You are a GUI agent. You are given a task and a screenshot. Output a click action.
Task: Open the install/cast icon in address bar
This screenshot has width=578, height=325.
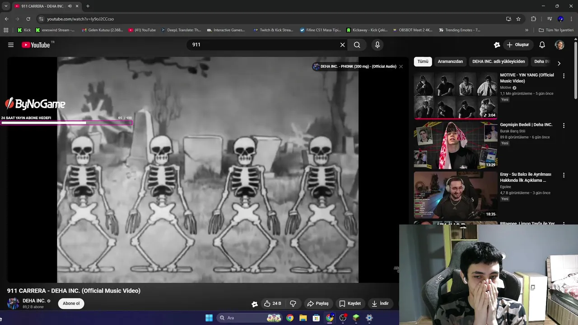pos(508,19)
